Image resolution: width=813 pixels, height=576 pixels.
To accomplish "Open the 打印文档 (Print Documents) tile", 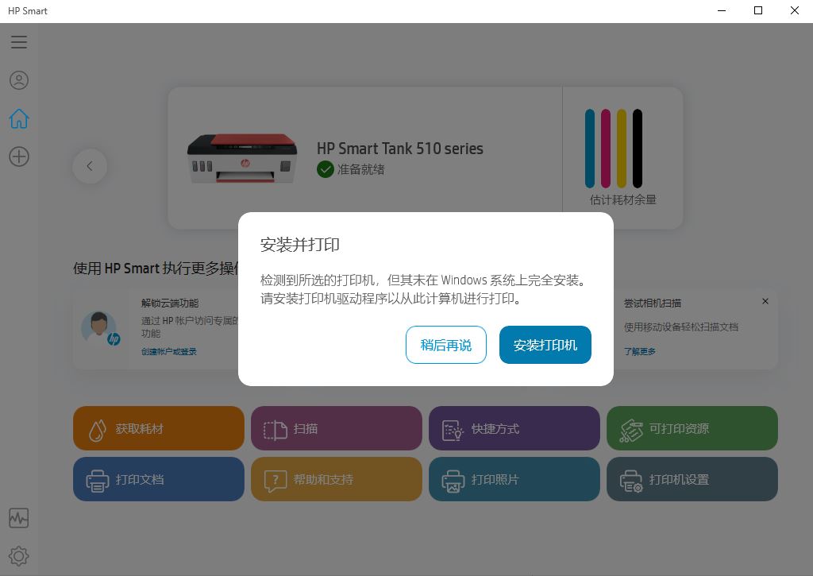I will [158, 479].
